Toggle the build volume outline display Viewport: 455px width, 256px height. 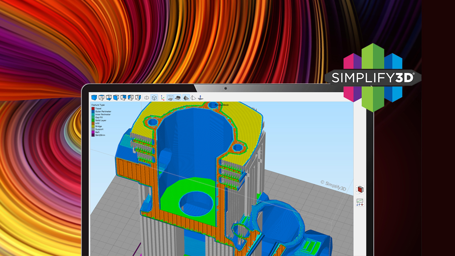point(170,98)
